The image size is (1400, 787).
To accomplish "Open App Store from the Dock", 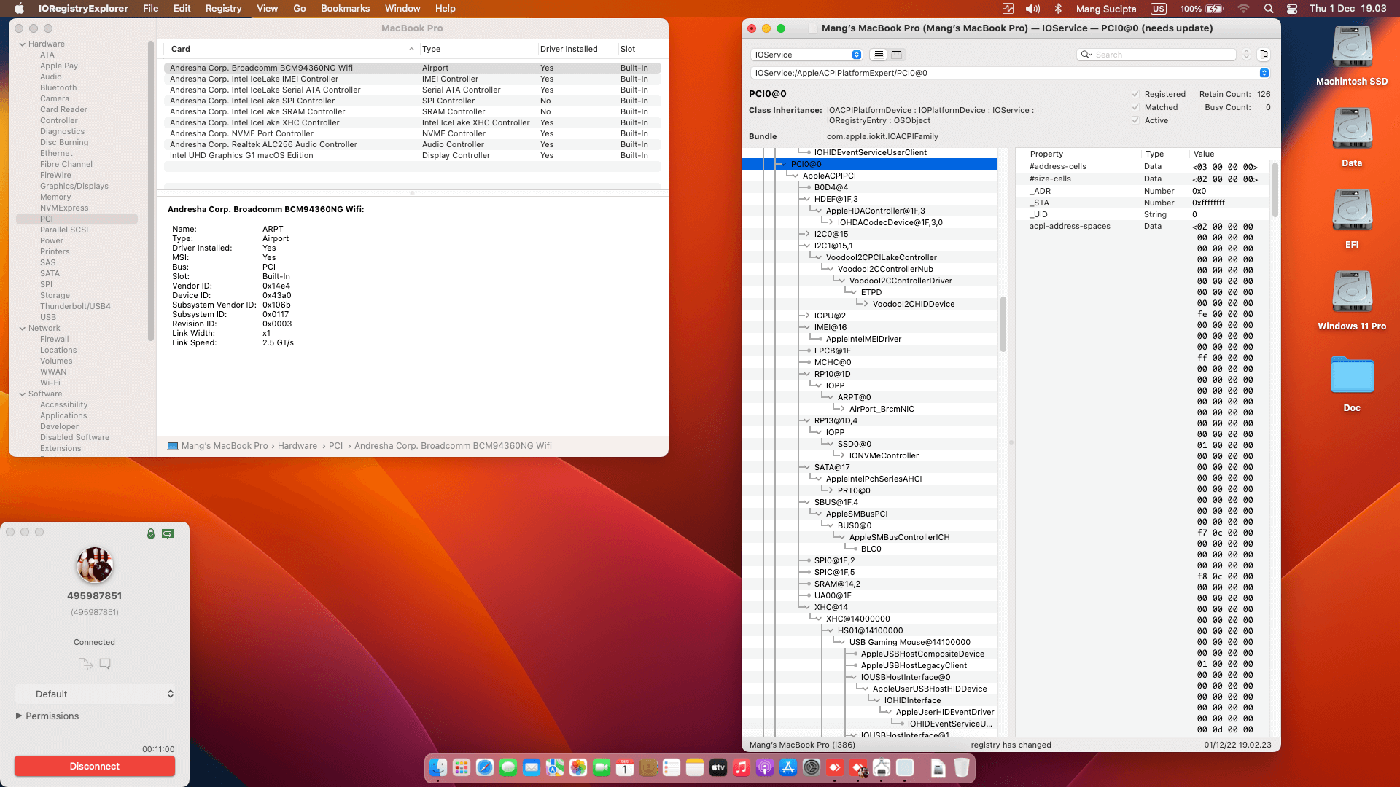I will (x=788, y=767).
